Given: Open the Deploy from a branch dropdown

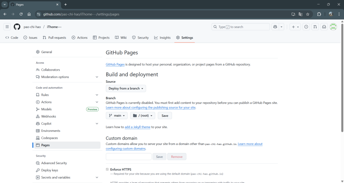Looking at the screenshot, I should 126,88.
